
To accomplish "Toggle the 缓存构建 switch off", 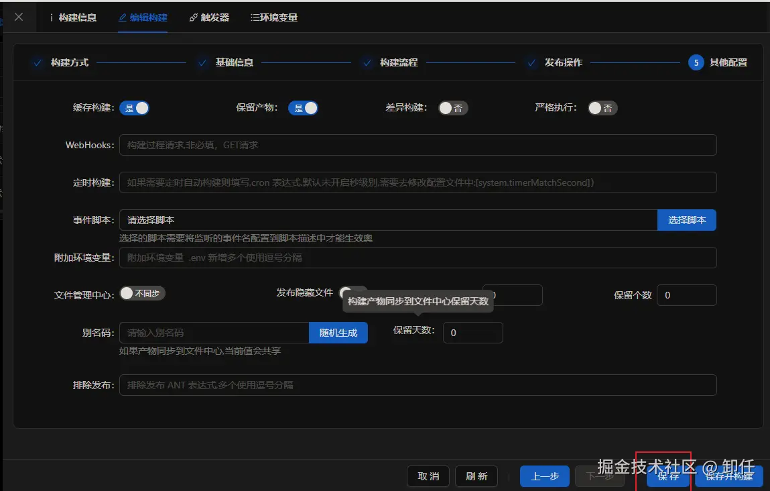I will pyautogui.click(x=134, y=108).
